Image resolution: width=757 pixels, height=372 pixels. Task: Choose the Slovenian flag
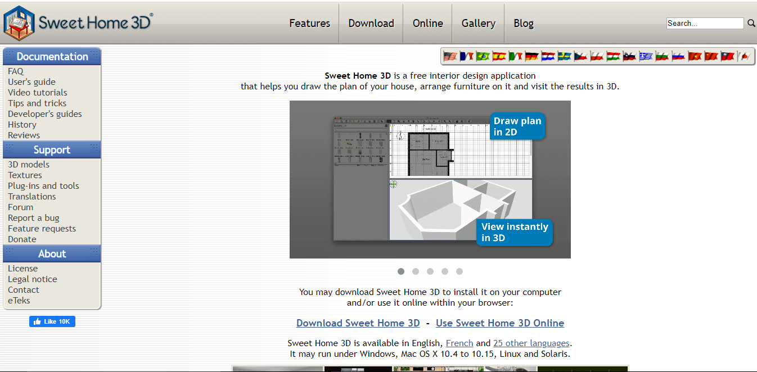(x=629, y=56)
